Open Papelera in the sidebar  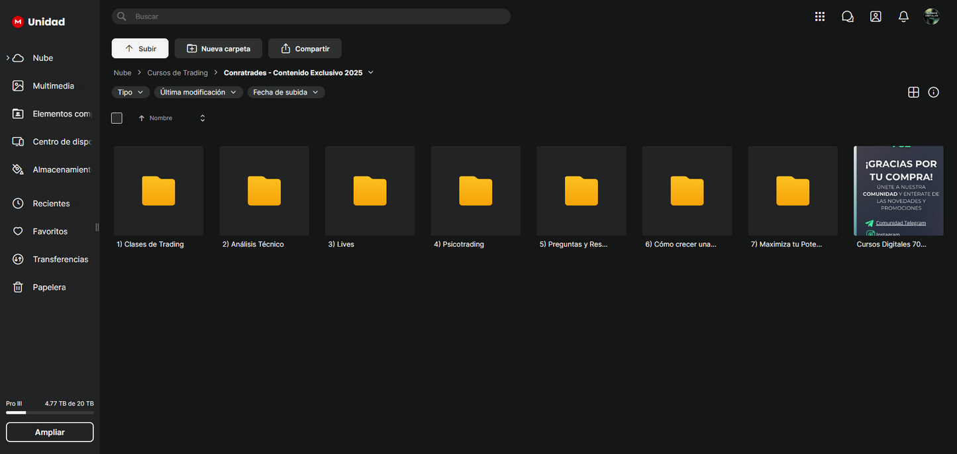(49, 287)
